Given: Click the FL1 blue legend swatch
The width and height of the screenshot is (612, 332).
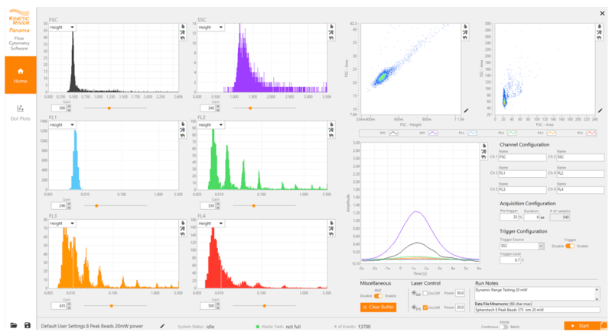Looking at the screenshot, I should 472,133.
